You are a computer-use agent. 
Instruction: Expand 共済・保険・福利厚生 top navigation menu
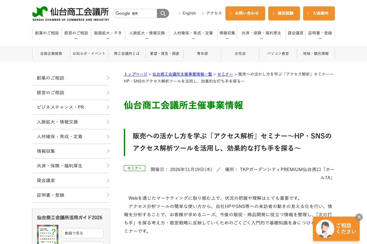pyautogui.click(x=261, y=33)
